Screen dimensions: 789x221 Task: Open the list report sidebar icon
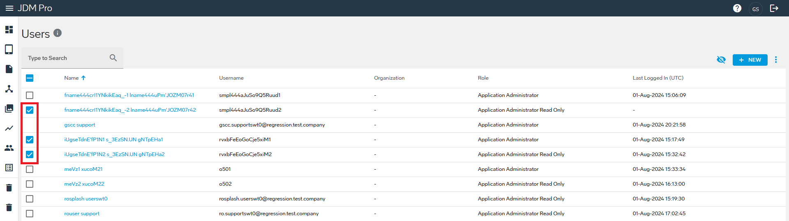(x=9, y=168)
